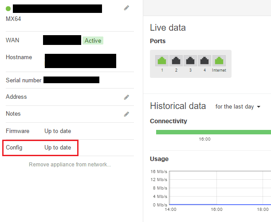Click inside the Usage graph

tap(217, 187)
